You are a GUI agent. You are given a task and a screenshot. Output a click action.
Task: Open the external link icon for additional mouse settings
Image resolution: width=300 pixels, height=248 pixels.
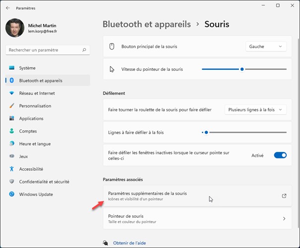tap(284, 196)
